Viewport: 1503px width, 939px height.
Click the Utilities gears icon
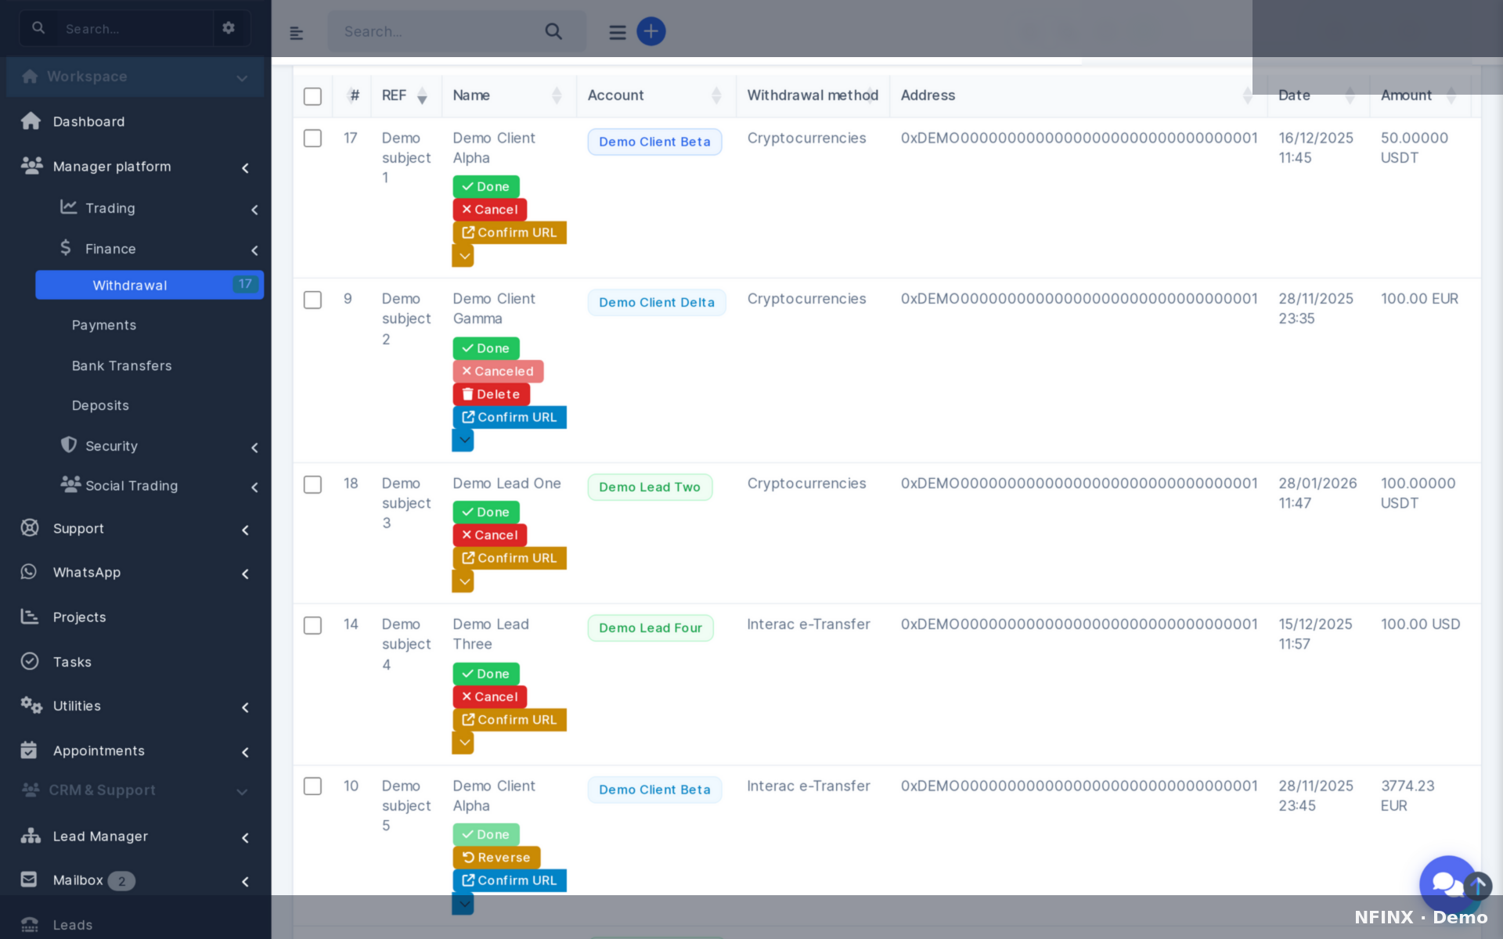[x=31, y=705]
